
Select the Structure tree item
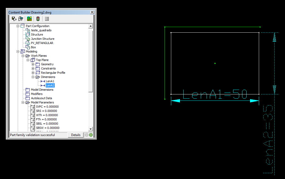pyautogui.click(x=37, y=34)
